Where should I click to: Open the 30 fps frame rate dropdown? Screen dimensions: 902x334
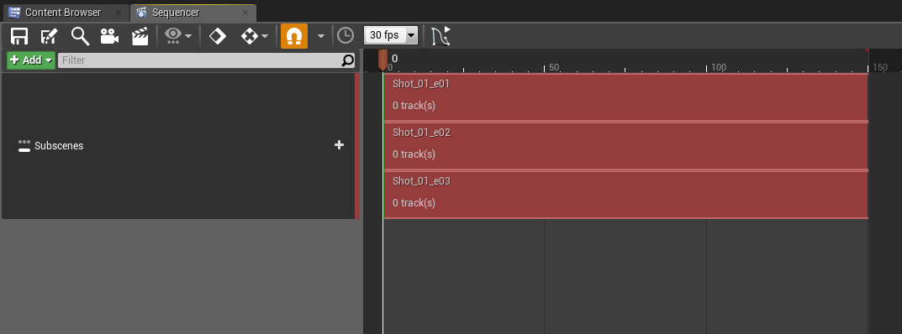click(391, 35)
